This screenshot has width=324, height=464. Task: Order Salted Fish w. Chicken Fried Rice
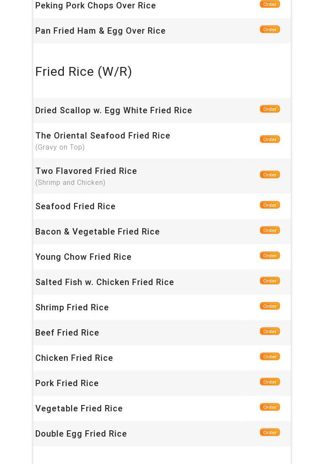click(270, 281)
